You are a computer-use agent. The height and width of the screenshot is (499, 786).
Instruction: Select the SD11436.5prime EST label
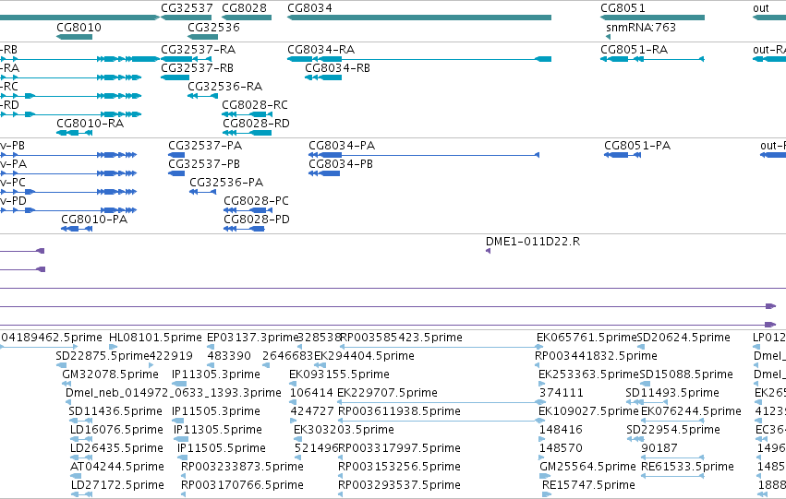point(115,412)
